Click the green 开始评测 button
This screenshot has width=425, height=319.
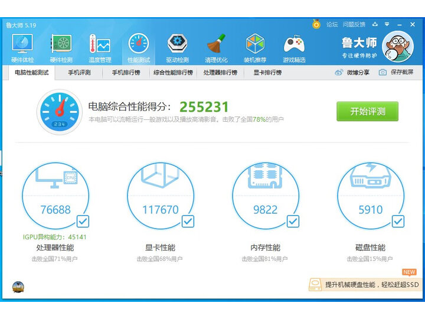[x=367, y=111]
